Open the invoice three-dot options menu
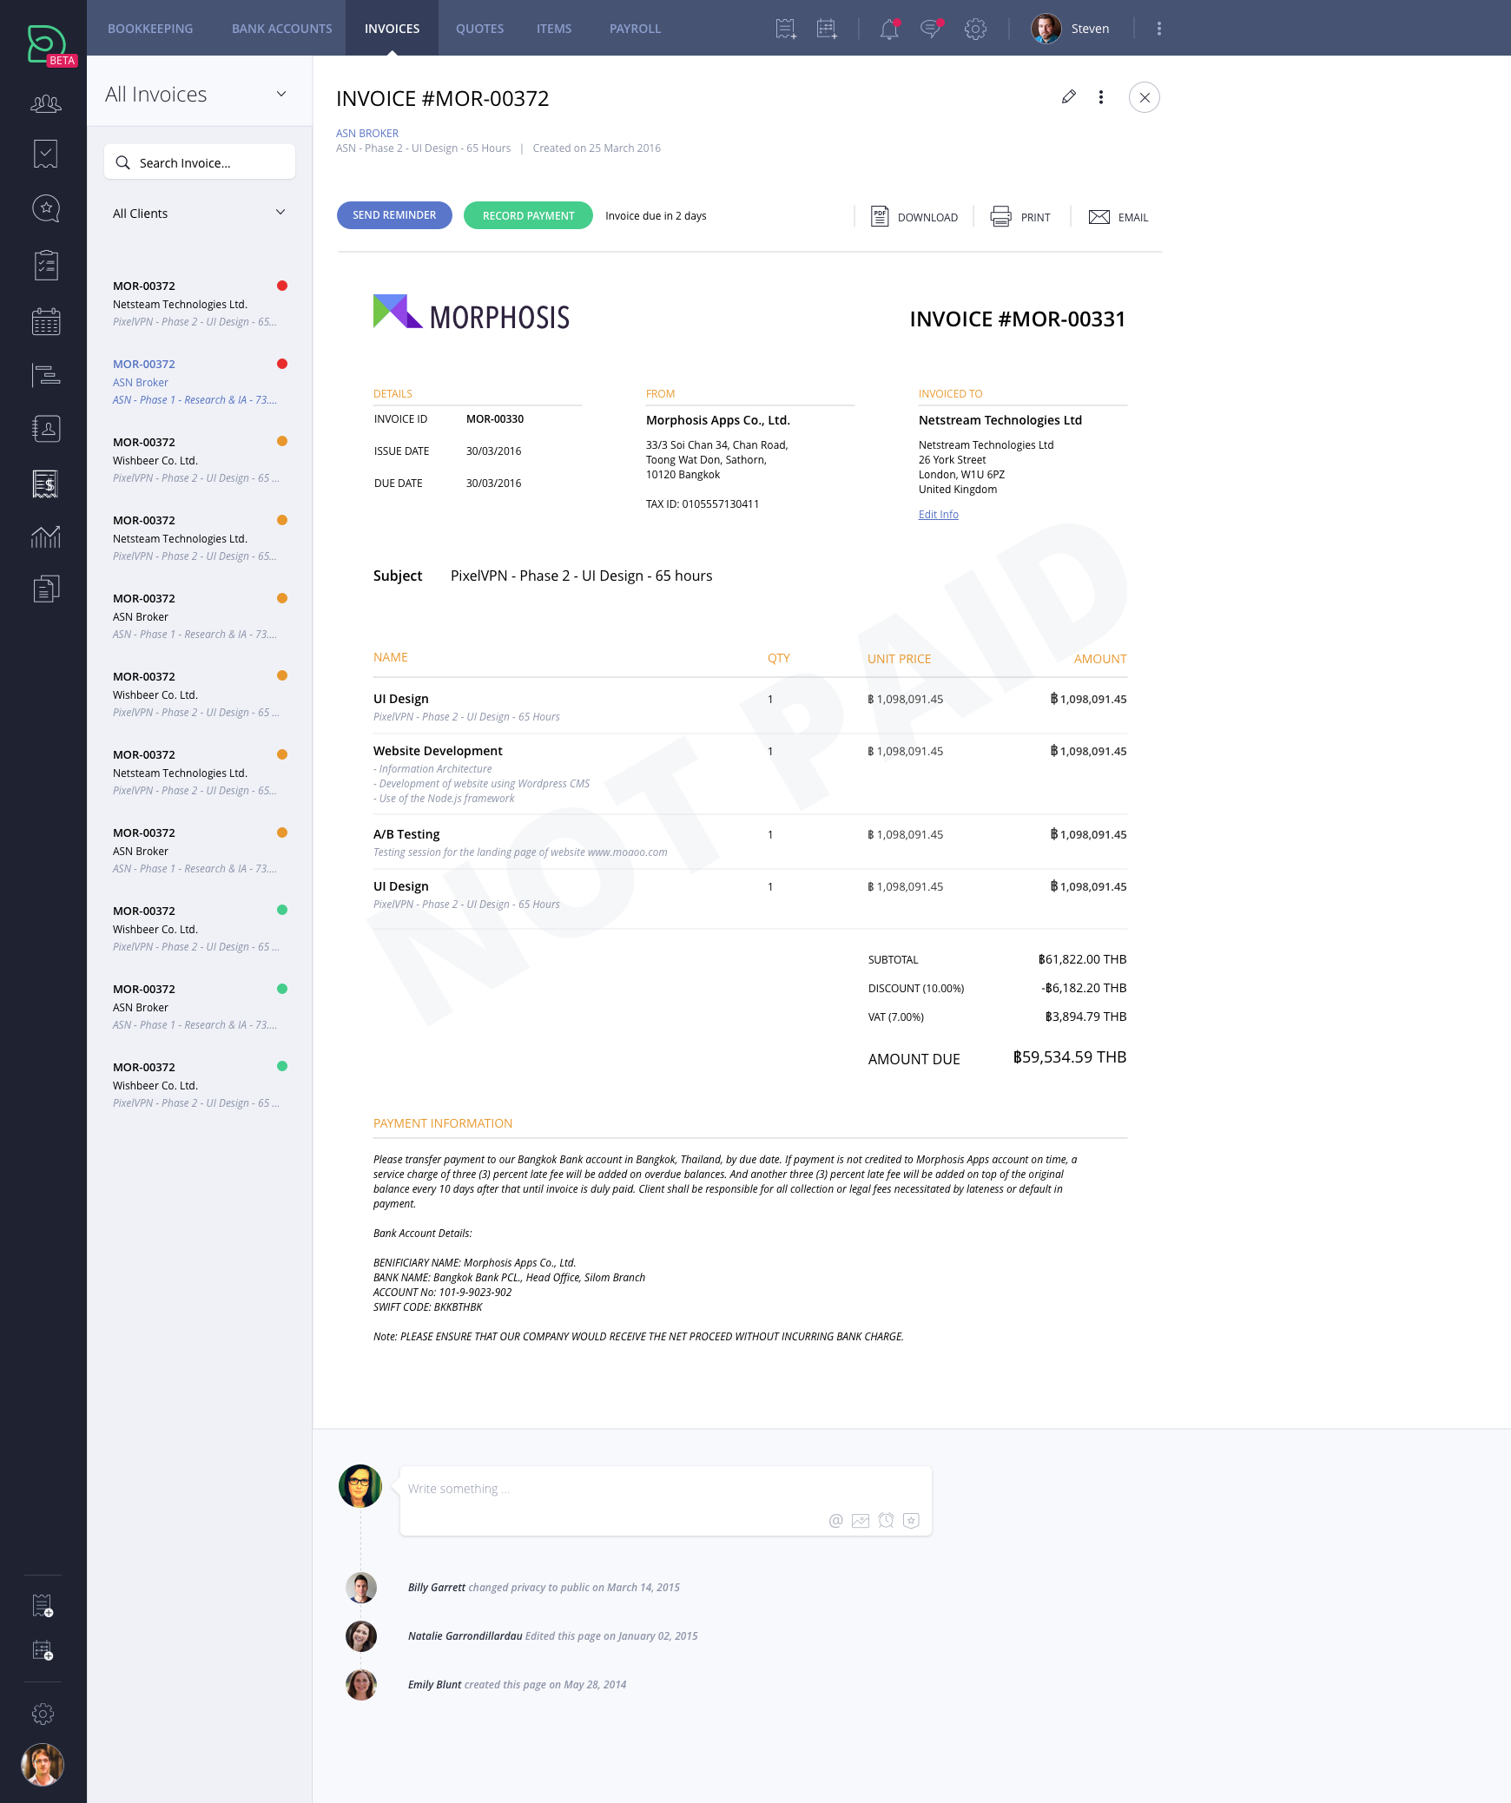1511x1803 pixels. point(1101,97)
